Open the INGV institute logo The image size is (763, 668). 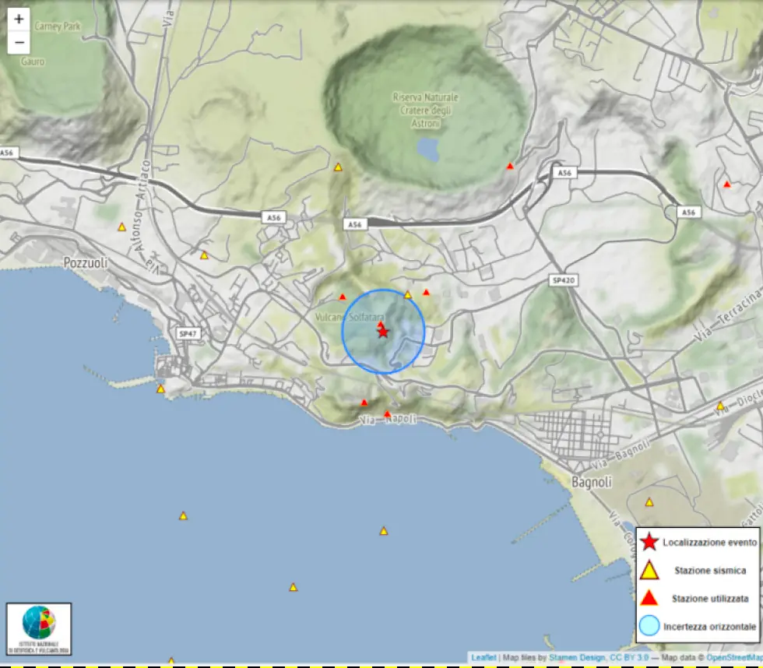[39, 629]
